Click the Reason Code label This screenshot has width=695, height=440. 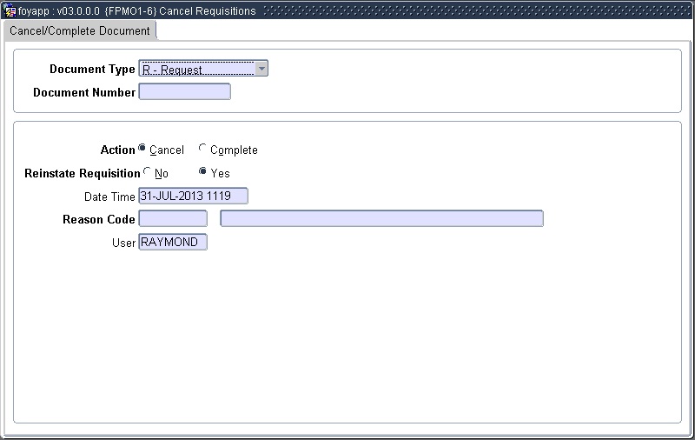point(99,219)
